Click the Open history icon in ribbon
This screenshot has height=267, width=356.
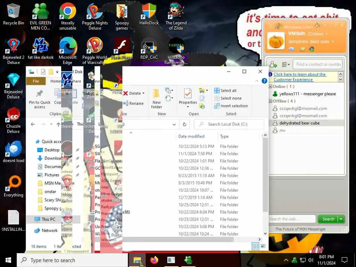[x=202, y=106]
